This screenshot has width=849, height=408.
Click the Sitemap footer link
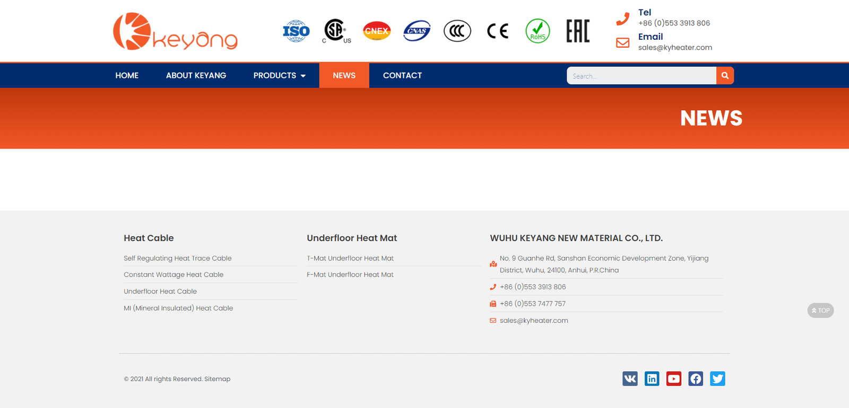click(x=218, y=379)
